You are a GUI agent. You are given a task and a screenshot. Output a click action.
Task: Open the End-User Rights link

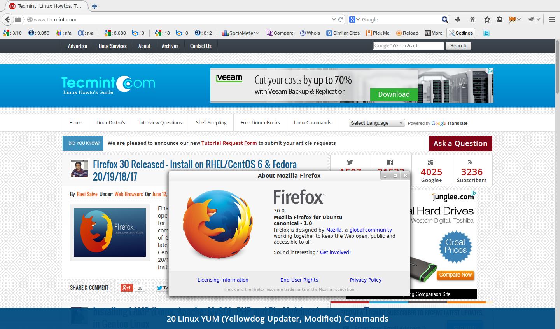tap(299, 280)
